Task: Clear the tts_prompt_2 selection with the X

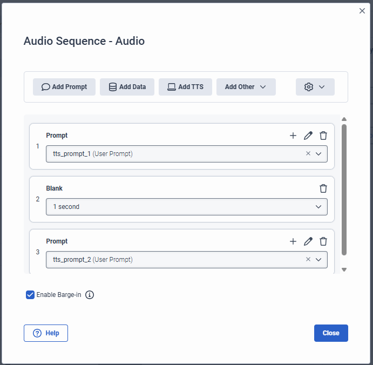Action: [x=308, y=259]
